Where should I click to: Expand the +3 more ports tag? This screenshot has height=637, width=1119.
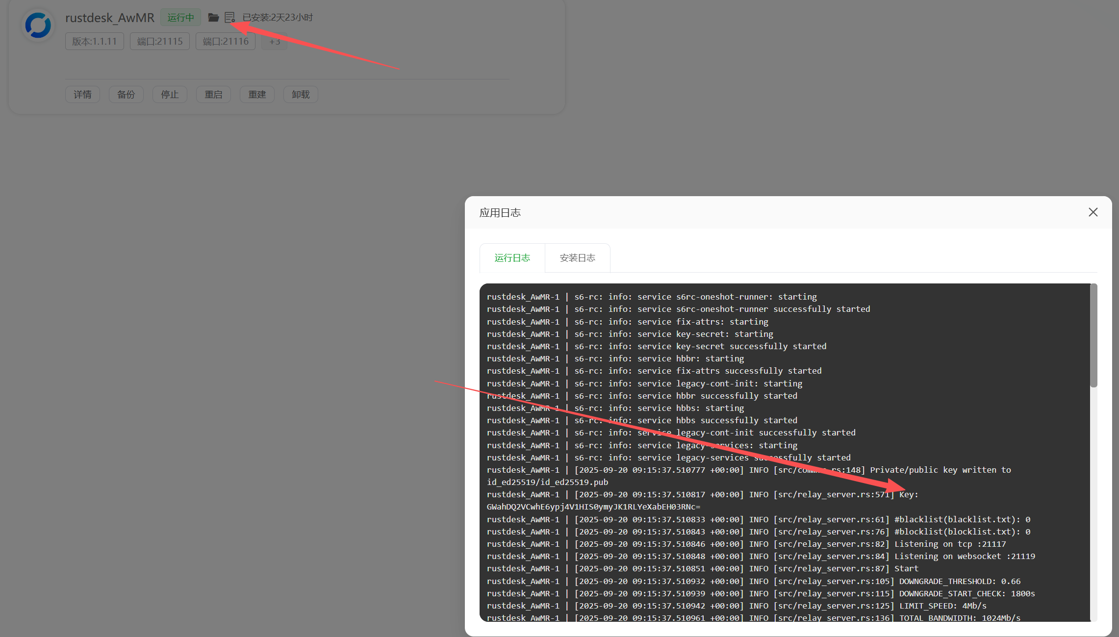tap(275, 41)
